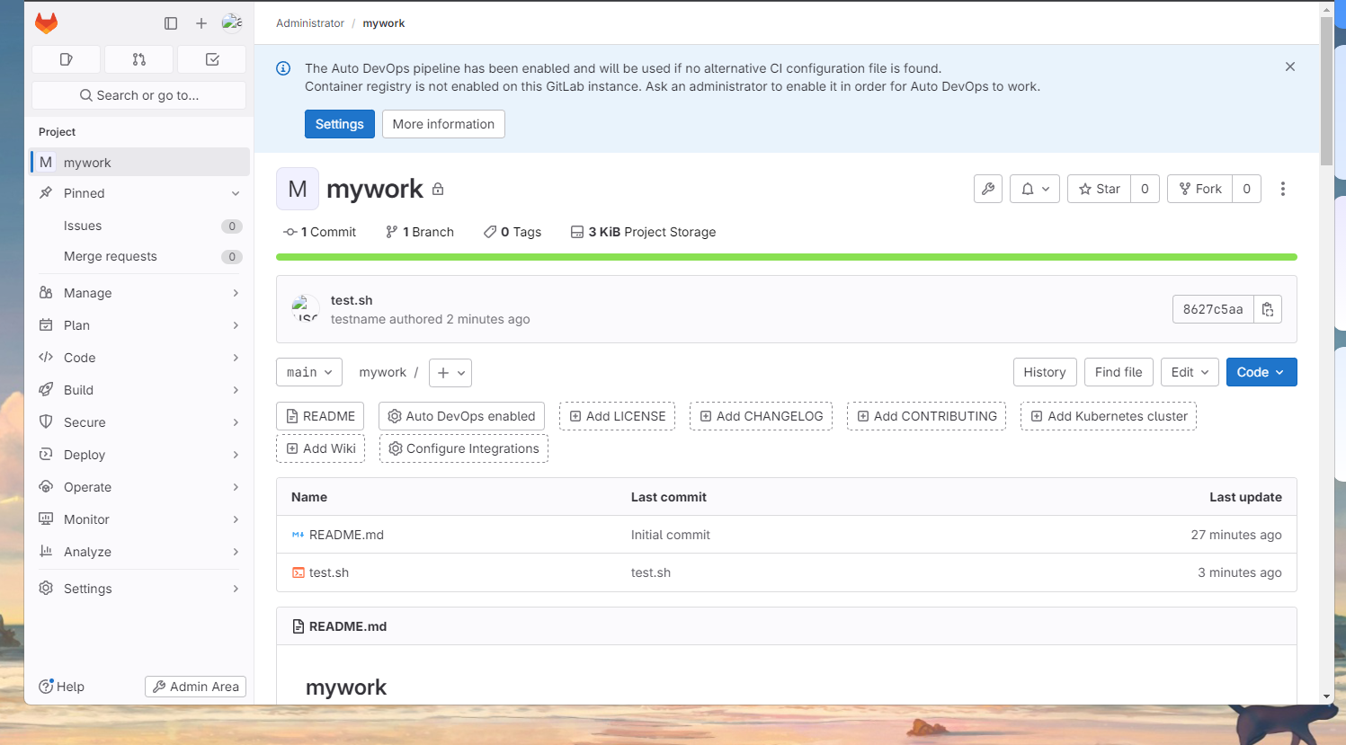Open the Help menu

(61, 687)
